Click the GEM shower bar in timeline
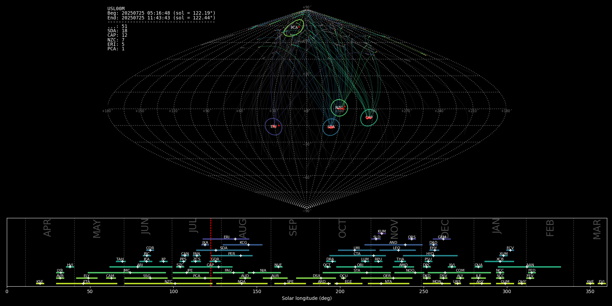 (442, 239)
